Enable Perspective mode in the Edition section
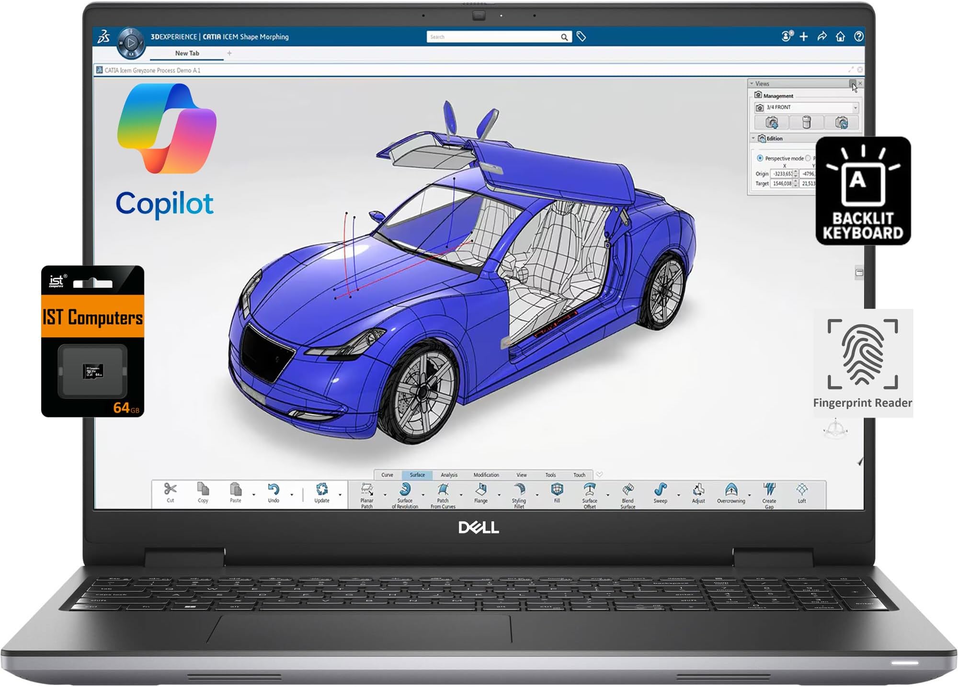The image size is (958, 687). tap(760, 158)
